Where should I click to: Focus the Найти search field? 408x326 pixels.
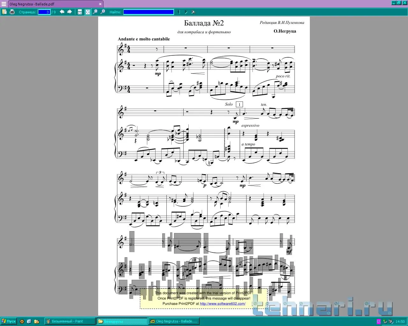pyautogui.click(x=149, y=12)
